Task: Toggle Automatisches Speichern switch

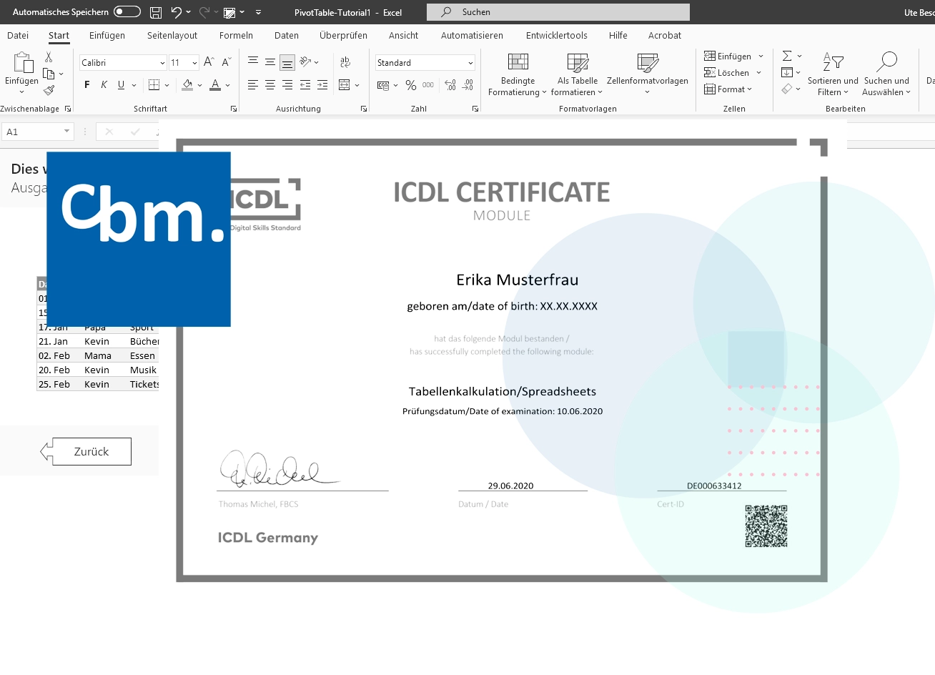Action: tap(127, 11)
